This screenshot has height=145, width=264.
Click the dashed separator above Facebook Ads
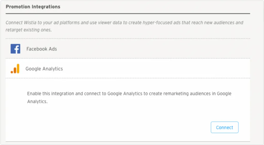pos(128,39)
